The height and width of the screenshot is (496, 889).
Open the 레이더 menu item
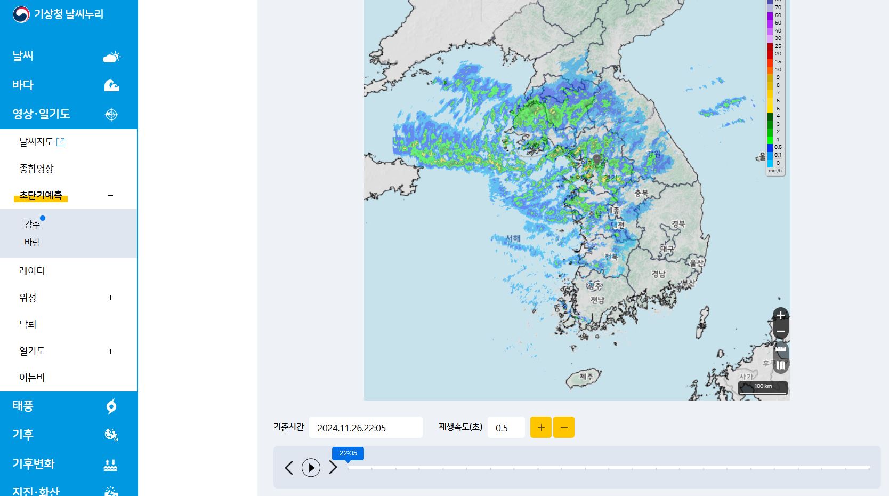(31, 270)
